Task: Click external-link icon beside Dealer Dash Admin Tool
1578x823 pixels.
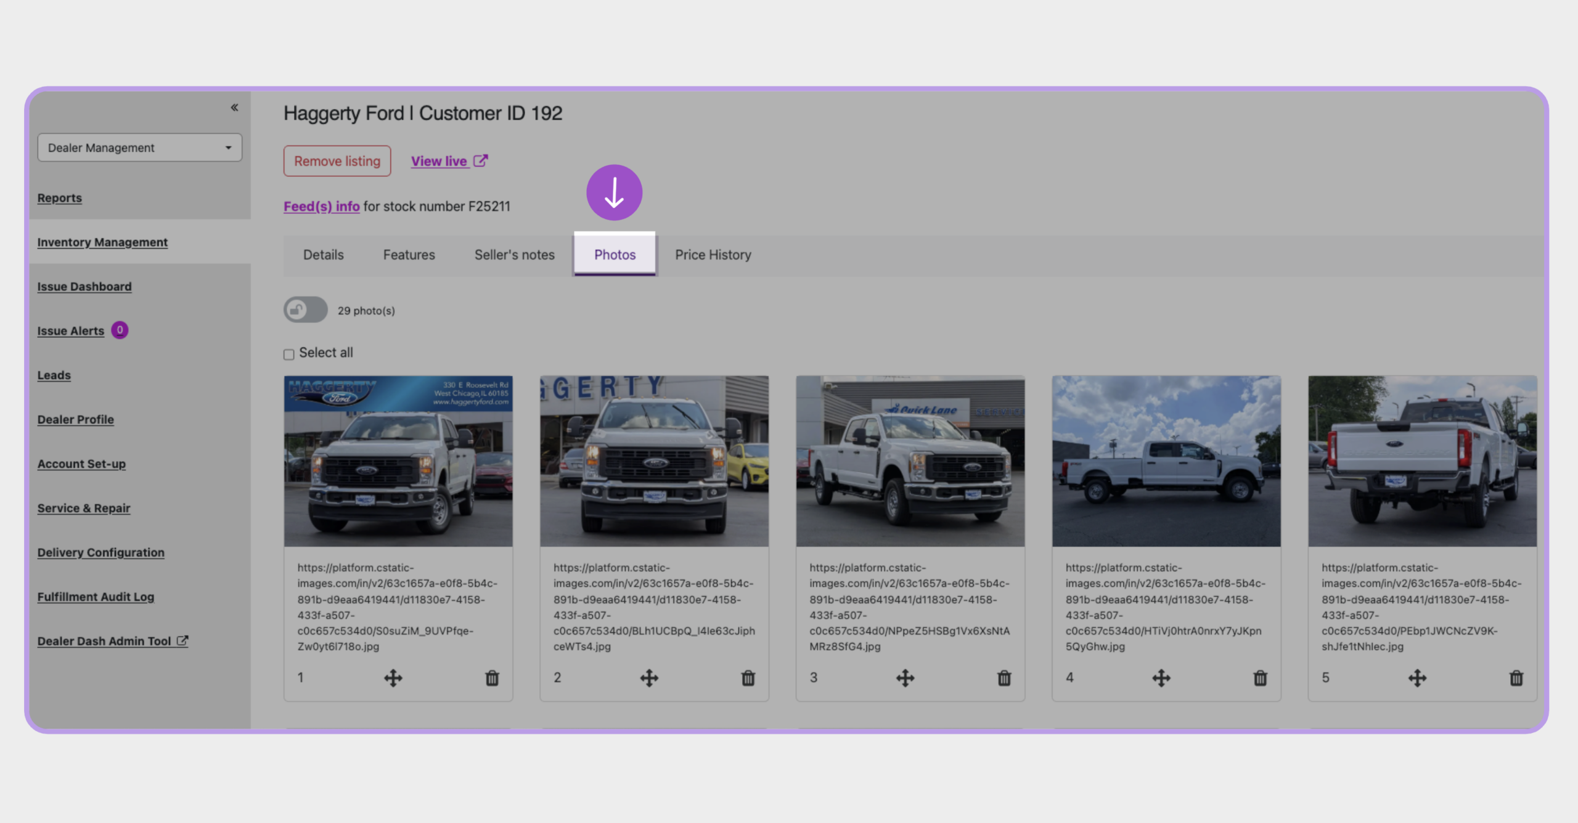Action: pyautogui.click(x=182, y=641)
